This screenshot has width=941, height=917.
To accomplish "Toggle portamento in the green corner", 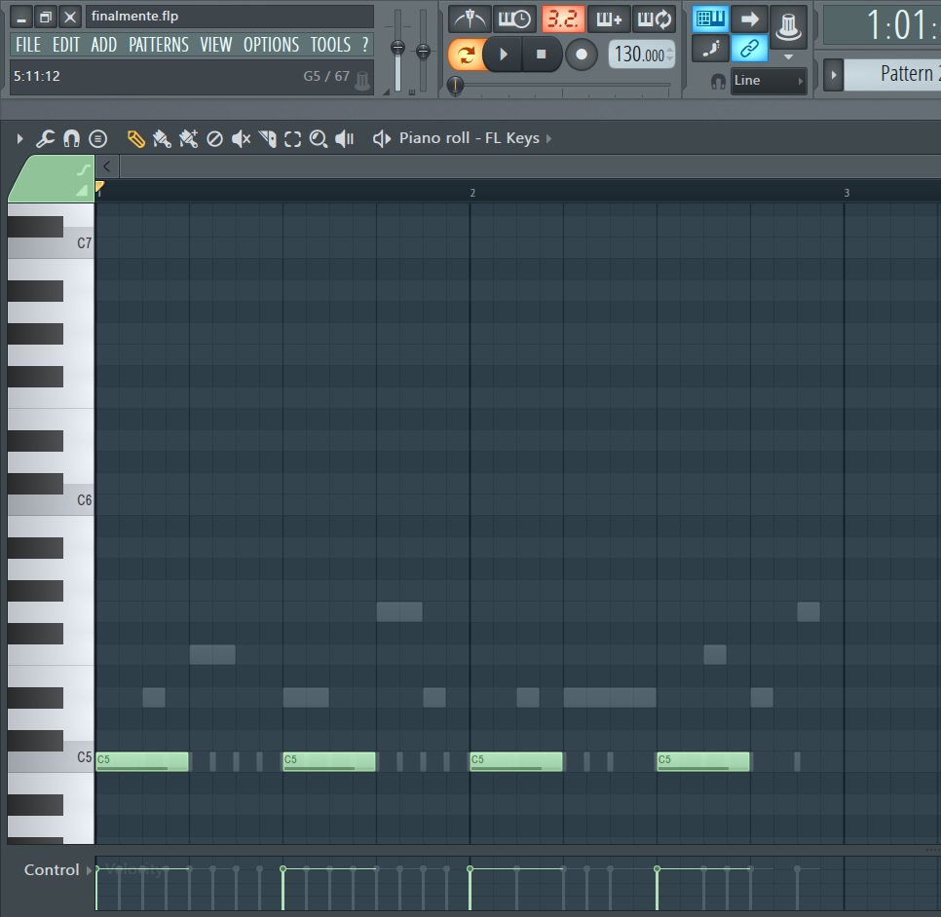I will tap(84, 170).
